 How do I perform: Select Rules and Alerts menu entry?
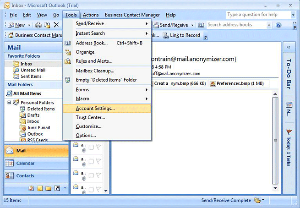(x=94, y=61)
